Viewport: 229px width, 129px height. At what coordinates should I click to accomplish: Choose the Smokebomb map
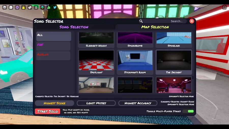pyautogui.click(x=135, y=40)
